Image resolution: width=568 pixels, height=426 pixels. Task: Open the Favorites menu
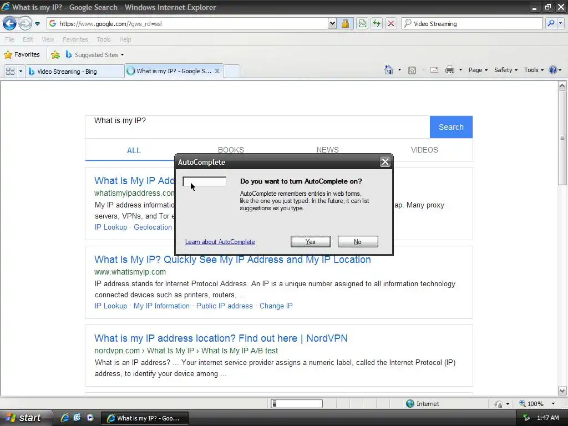click(75, 39)
